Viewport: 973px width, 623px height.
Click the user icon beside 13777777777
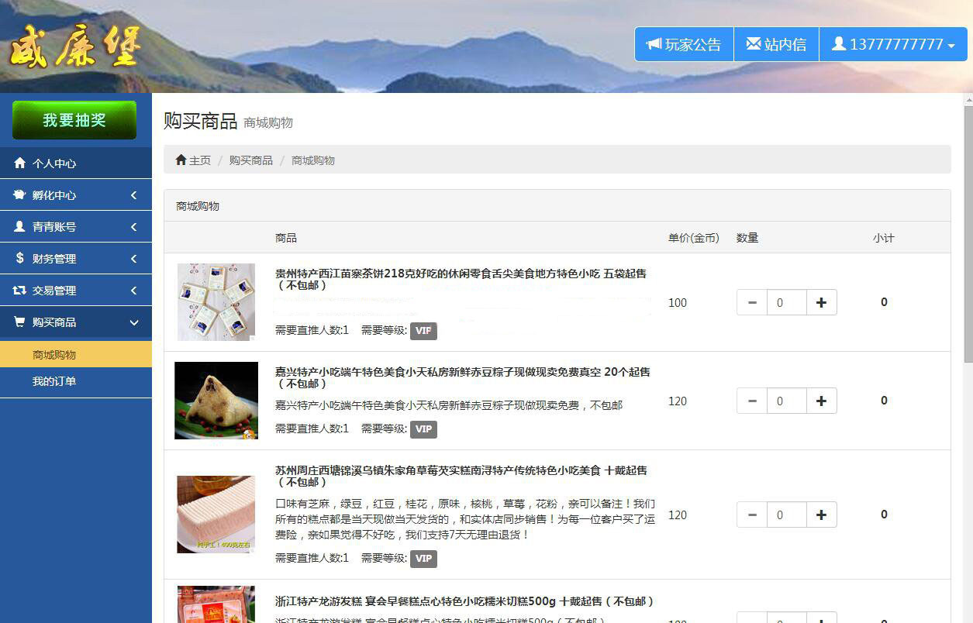click(838, 44)
